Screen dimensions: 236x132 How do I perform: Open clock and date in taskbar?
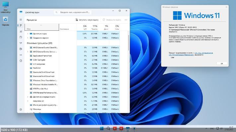click(x=229, y=128)
